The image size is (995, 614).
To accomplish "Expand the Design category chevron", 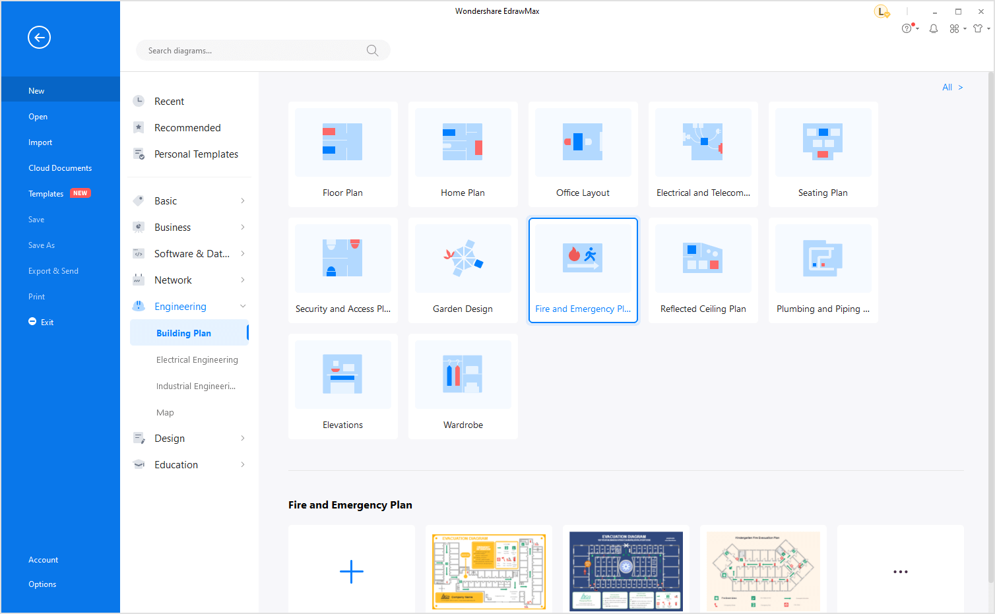I will pyautogui.click(x=243, y=438).
